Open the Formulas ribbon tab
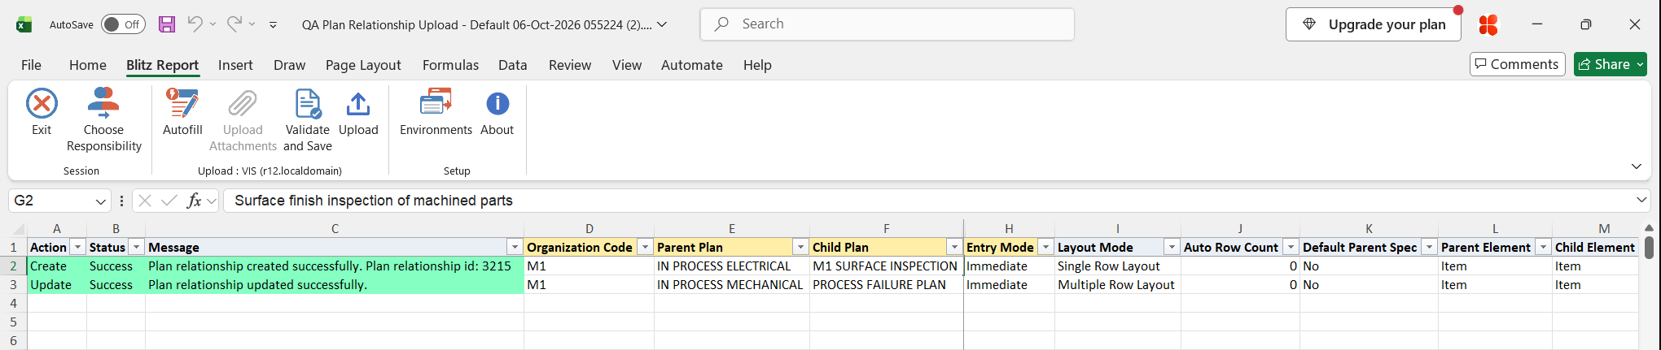 click(450, 65)
